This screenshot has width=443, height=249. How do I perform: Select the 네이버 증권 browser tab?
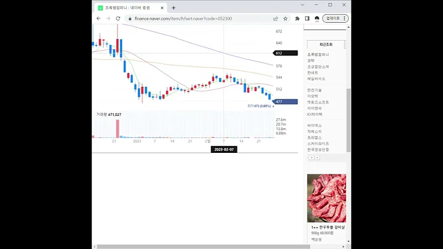point(131,8)
